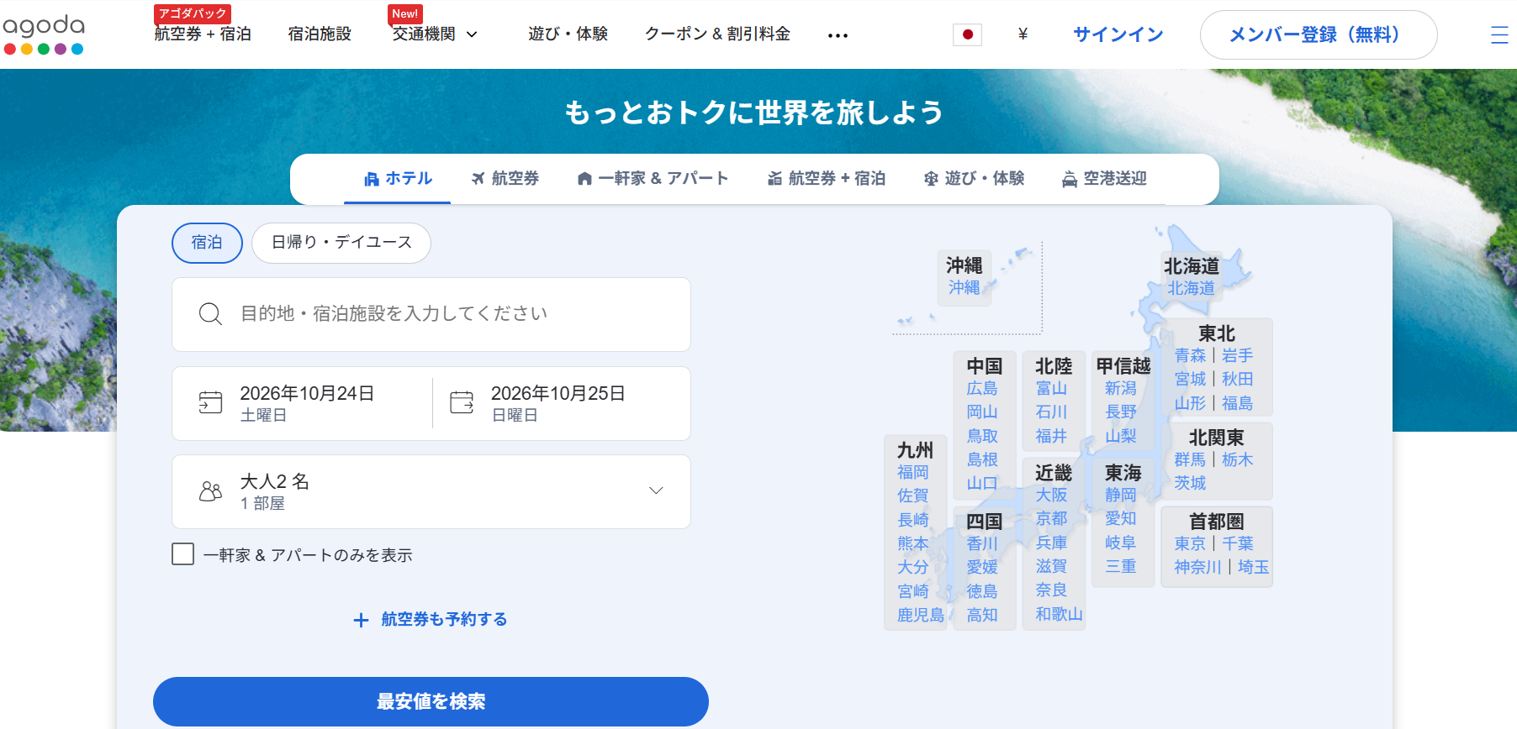Viewport: 1517px width, 729px height.
Task: Select 北海道 prefecture link on map
Action: pos(1191,289)
